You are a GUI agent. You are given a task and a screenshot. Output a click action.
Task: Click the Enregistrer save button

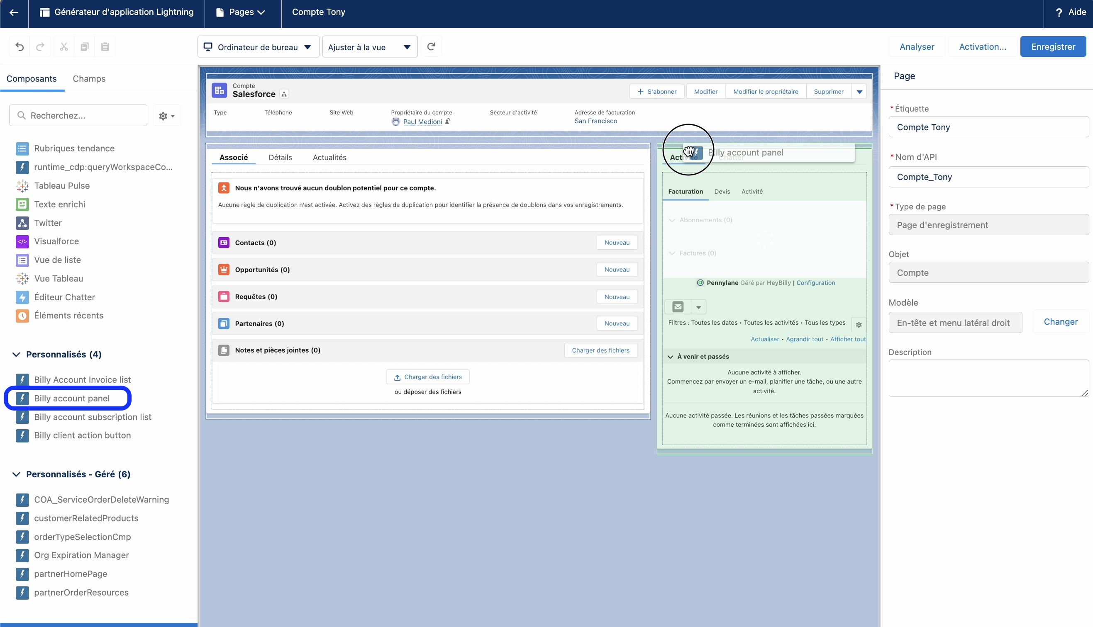1053,47
